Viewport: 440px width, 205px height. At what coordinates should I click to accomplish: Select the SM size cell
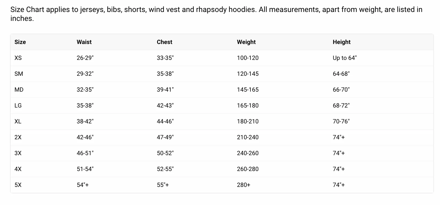click(19, 74)
